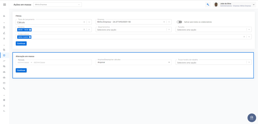Select the highlighted alarm clock sidebar icon
The height and width of the screenshot is (124, 258).
click(4, 55)
